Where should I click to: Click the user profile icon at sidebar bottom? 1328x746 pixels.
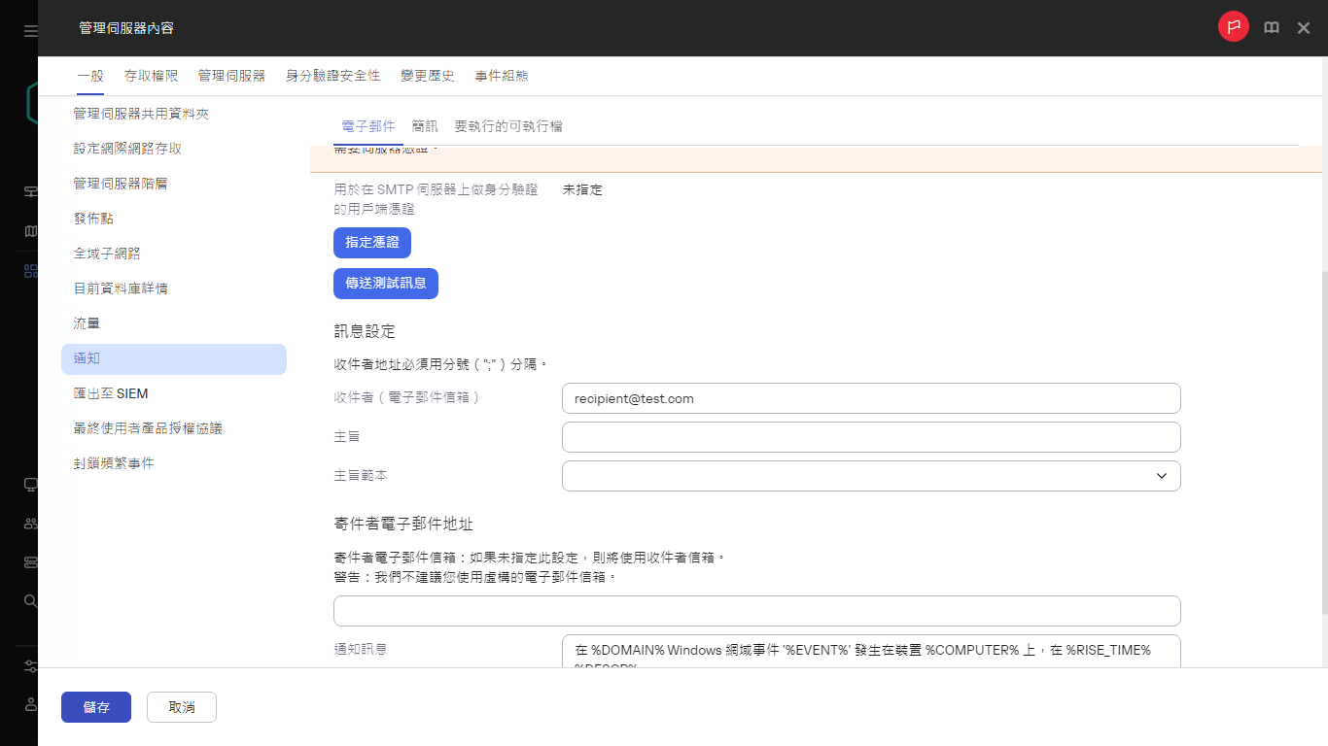(30, 704)
